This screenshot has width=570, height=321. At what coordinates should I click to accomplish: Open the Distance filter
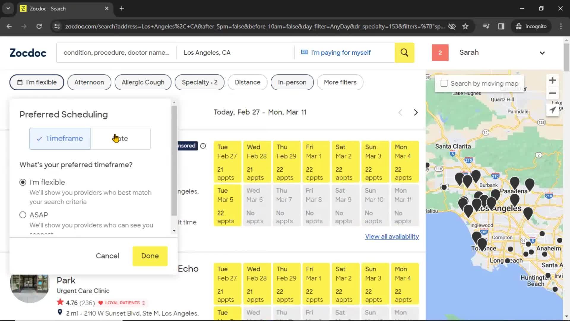click(248, 82)
